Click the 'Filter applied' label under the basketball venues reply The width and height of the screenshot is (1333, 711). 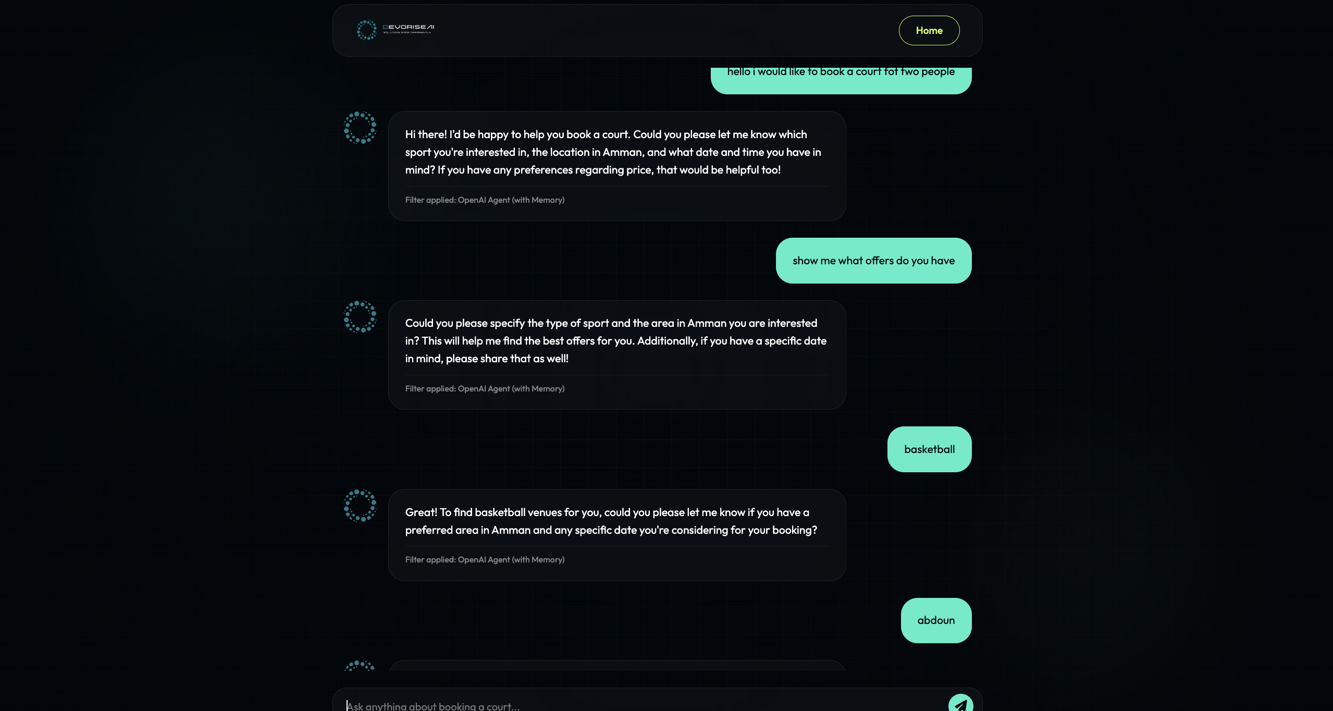tap(485, 560)
